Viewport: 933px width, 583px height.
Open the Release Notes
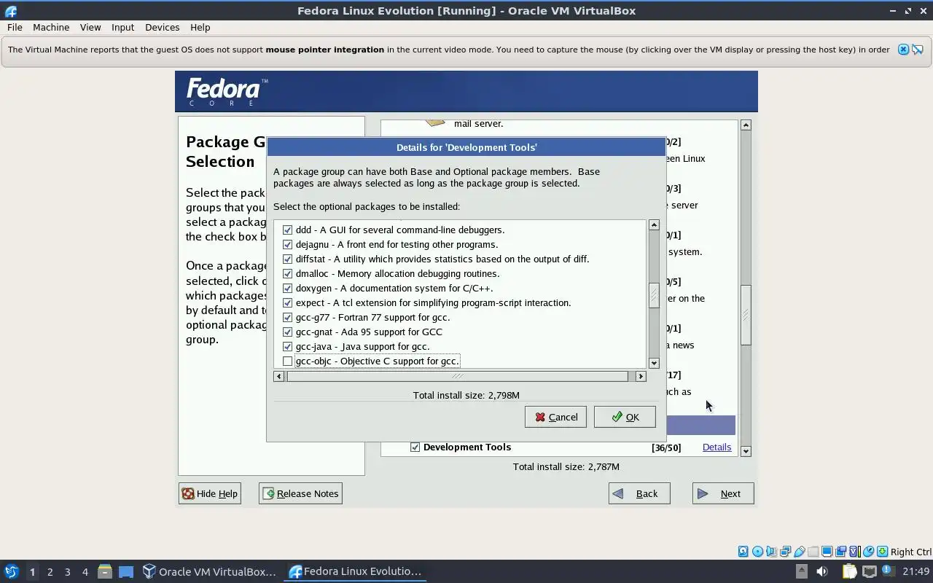(x=300, y=493)
